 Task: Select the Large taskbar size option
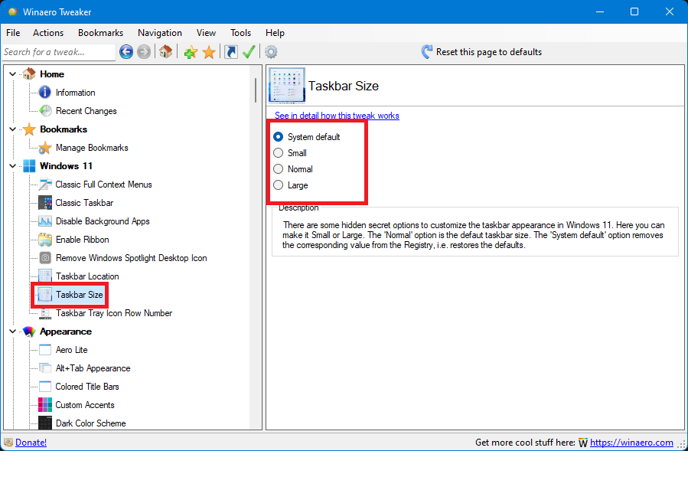pyautogui.click(x=278, y=185)
